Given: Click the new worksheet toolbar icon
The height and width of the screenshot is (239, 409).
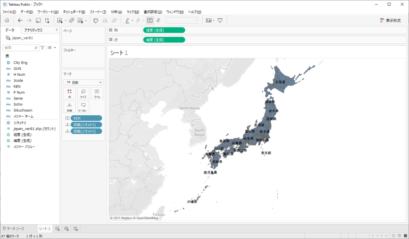Looking at the screenshot, I should click(x=60, y=20).
